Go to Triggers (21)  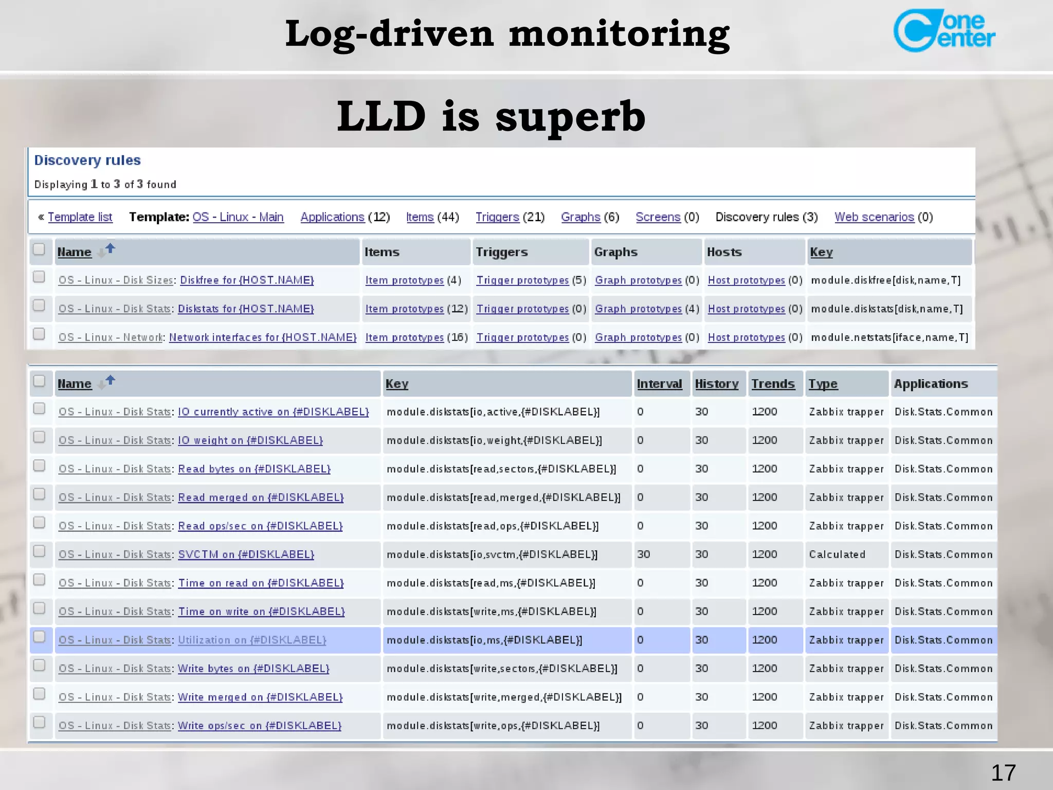tap(497, 217)
